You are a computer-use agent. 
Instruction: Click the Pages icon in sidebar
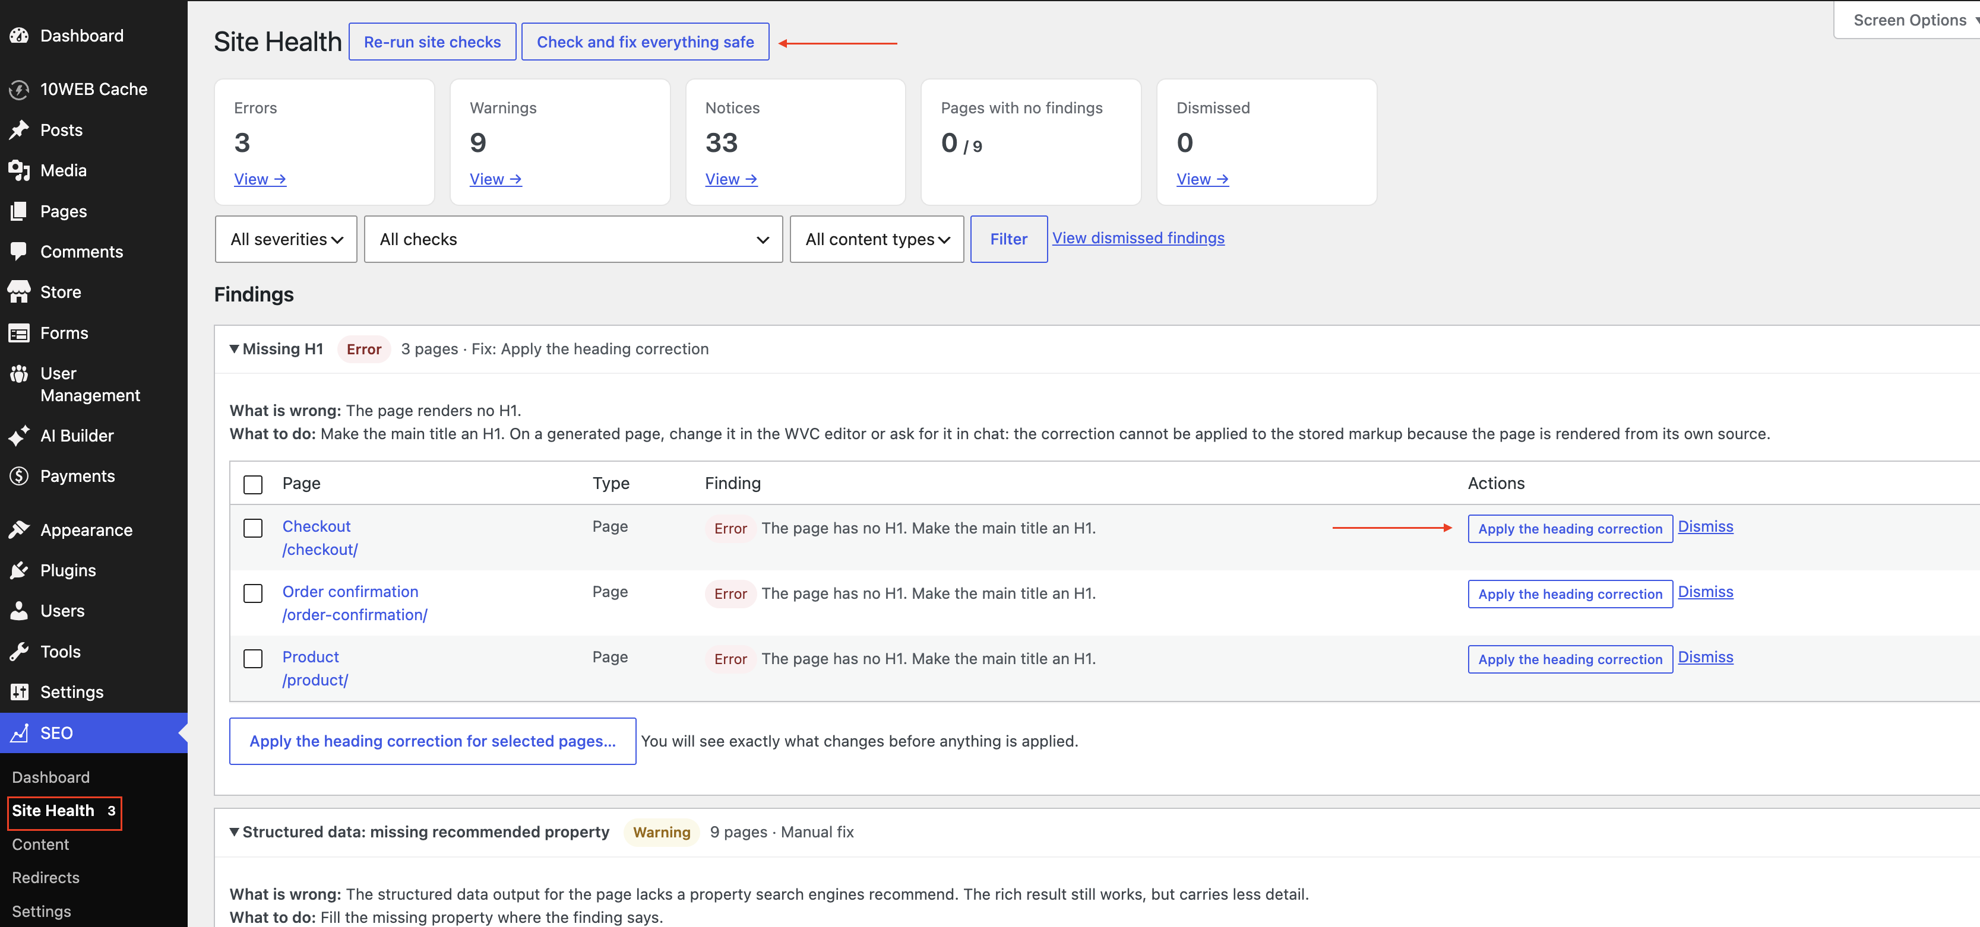19,211
